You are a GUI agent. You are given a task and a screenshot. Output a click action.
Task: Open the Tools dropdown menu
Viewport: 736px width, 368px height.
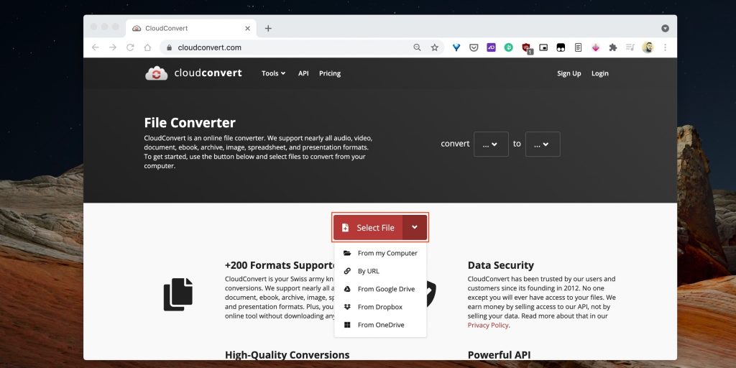(x=273, y=73)
